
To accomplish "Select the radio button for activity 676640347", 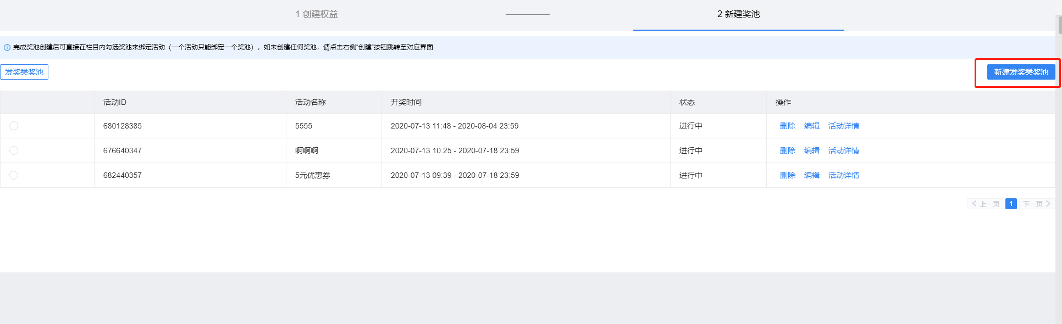I will click(x=14, y=150).
